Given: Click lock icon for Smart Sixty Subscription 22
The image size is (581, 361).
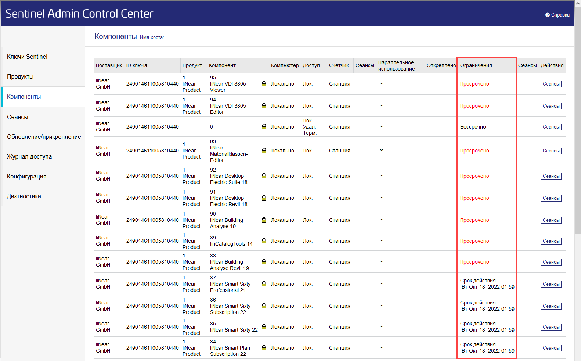Looking at the screenshot, I should click(264, 306).
